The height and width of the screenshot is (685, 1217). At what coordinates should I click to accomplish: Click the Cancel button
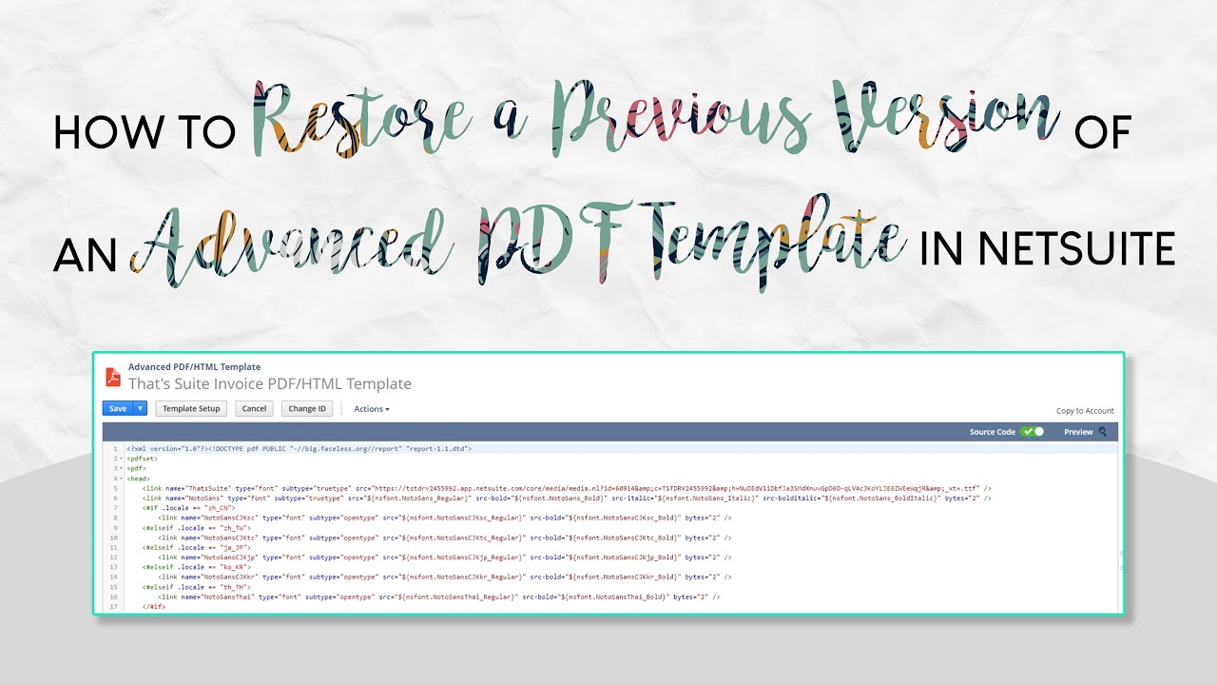tap(254, 408)
